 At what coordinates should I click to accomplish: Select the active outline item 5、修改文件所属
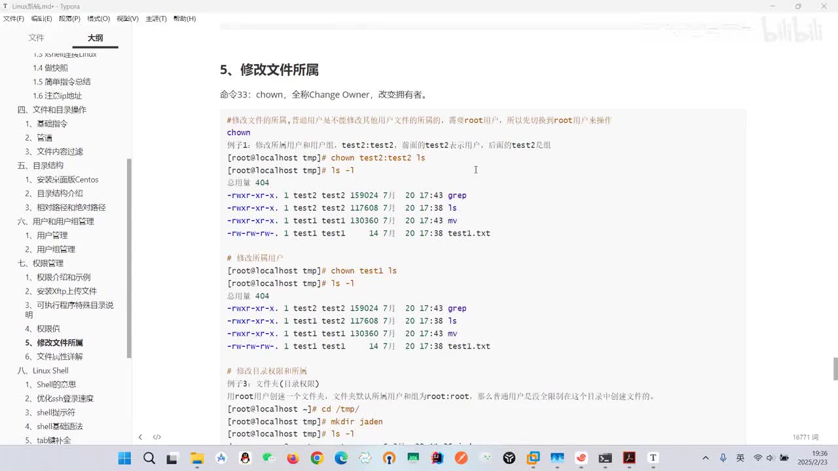coord(54,343)
